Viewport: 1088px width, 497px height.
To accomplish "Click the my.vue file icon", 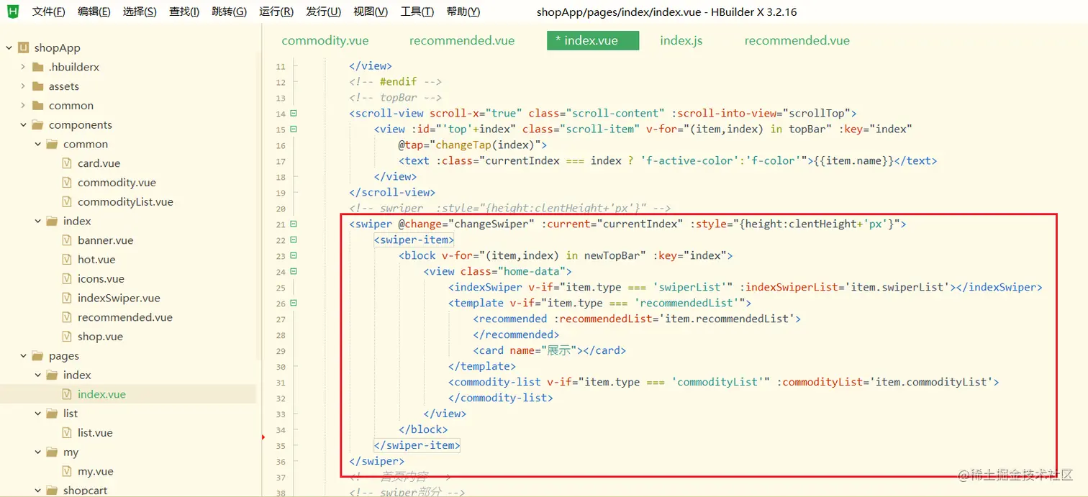I will (x=67, y=471).
